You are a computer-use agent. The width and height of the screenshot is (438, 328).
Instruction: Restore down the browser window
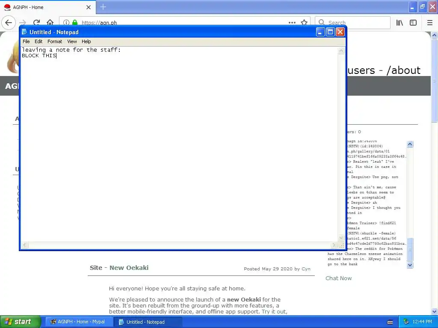tap(423, 7)
